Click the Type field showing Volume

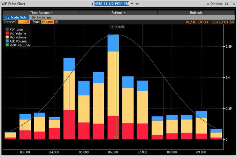[47, 22]
